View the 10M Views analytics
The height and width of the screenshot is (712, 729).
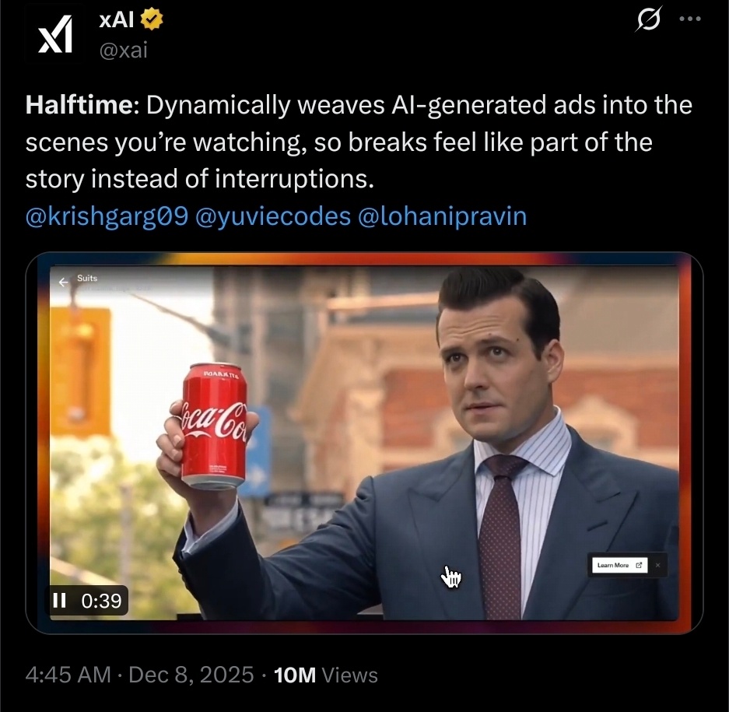326,675
